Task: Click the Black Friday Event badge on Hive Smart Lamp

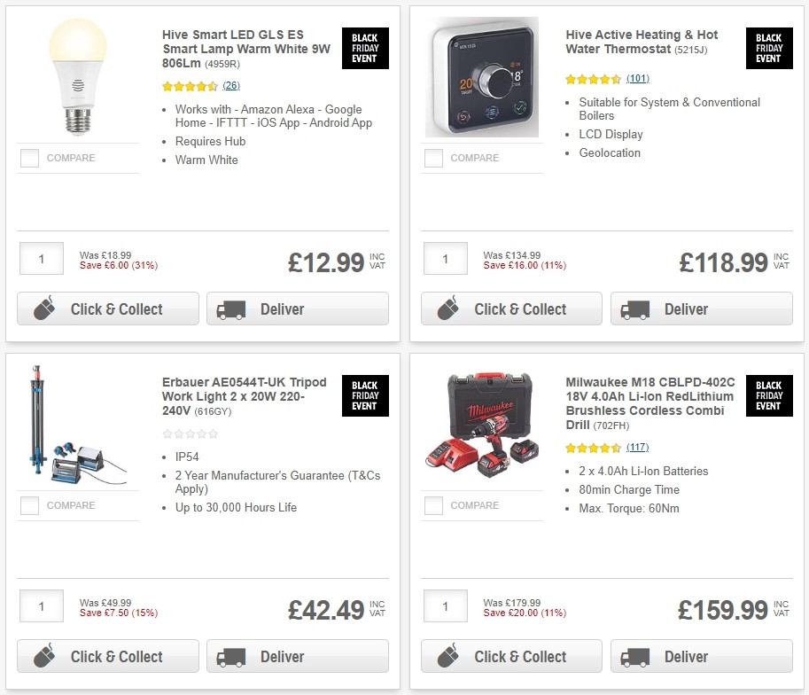Action: (x=365, y=49)
